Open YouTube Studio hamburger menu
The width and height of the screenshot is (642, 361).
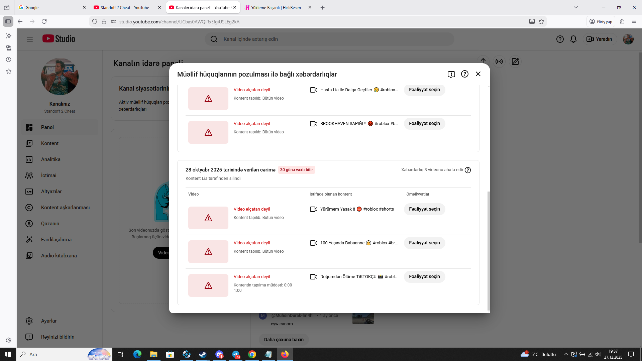pos(30,39)
